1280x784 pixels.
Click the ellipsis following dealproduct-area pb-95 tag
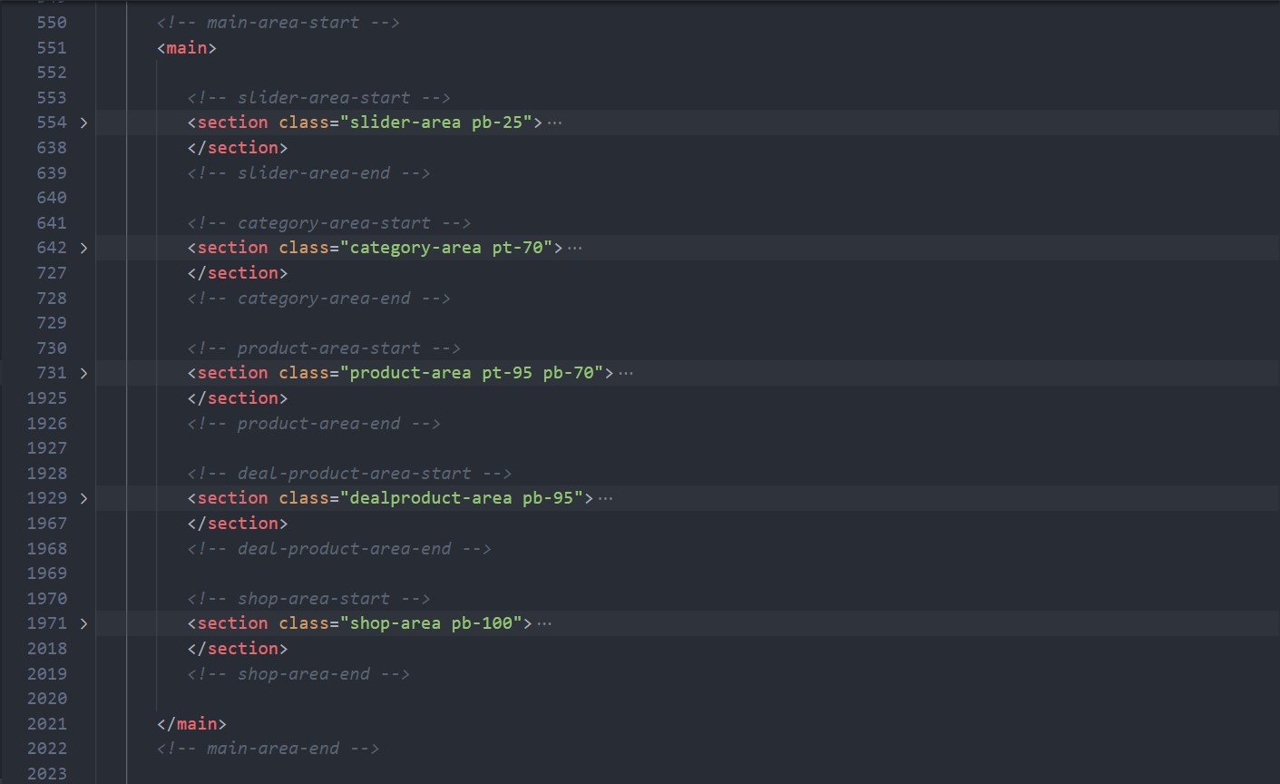click(605, 498)
